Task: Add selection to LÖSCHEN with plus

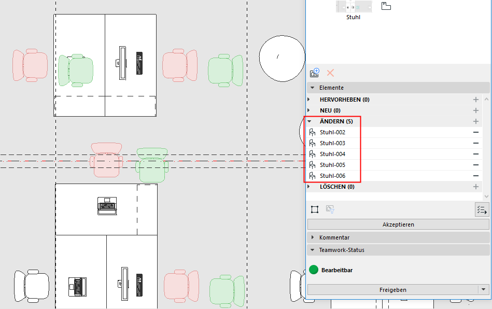Action: (476, 187)
